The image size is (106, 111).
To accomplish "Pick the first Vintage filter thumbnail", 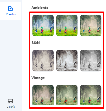I will [43, 95].
